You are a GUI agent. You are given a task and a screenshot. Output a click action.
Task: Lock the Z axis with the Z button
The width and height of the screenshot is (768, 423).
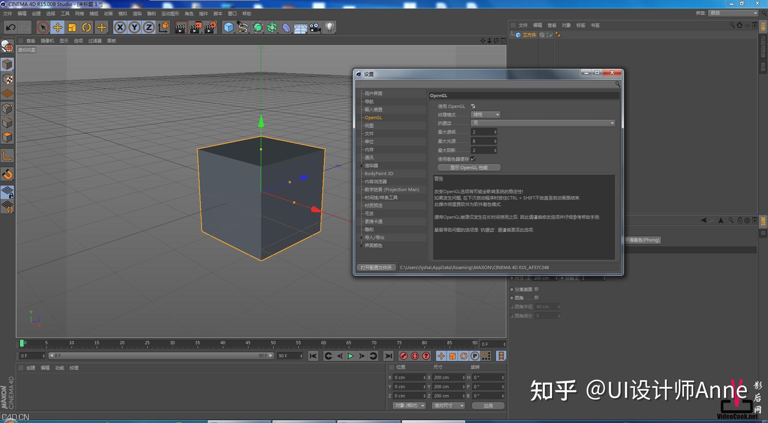click(148, 27)
